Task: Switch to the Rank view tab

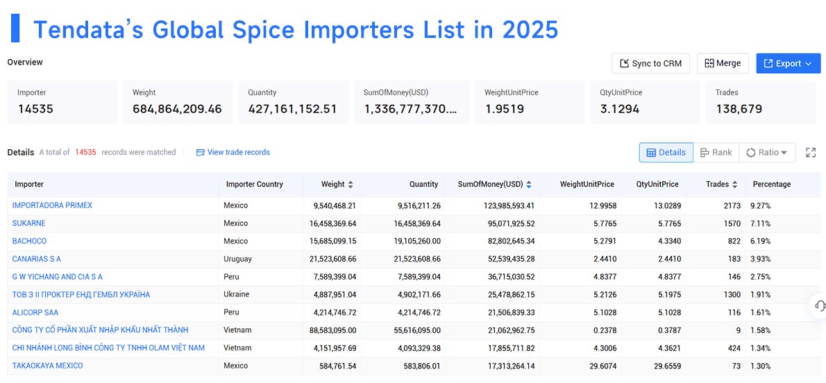Action: (716, 152)
